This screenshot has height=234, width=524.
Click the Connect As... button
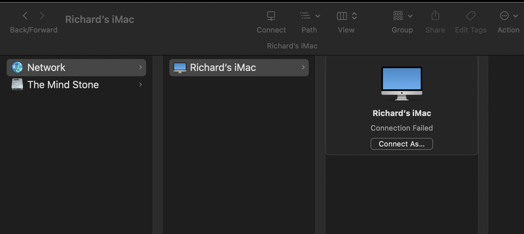(x=402, y=144)
